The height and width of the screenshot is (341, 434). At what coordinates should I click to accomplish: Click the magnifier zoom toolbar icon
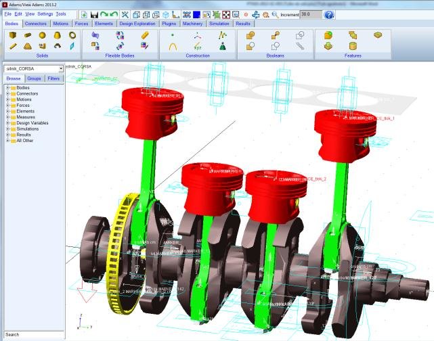click(275, 15)
